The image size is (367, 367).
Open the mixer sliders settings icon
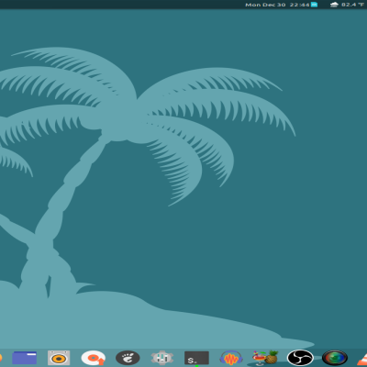162,358
